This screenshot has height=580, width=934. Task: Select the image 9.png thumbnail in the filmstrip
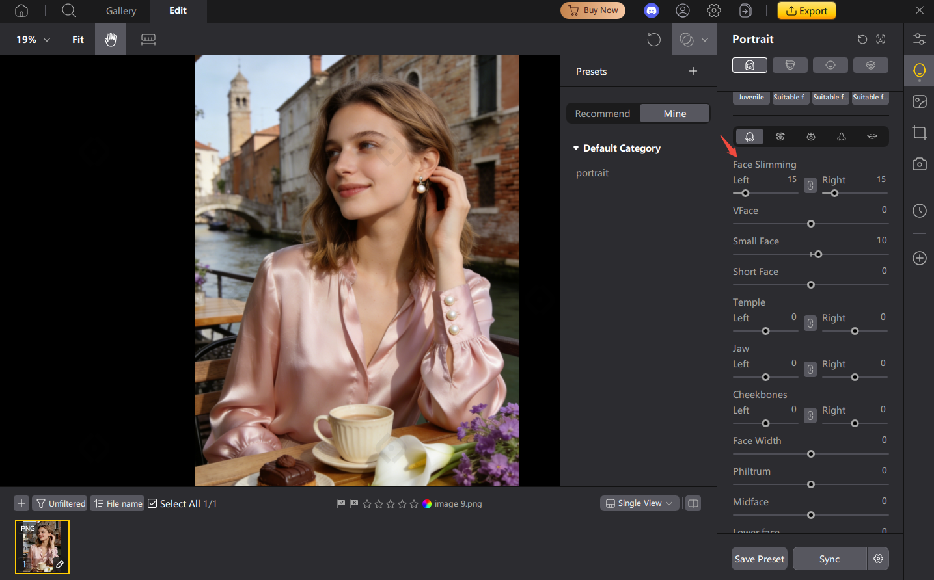[x=42, y=546]
